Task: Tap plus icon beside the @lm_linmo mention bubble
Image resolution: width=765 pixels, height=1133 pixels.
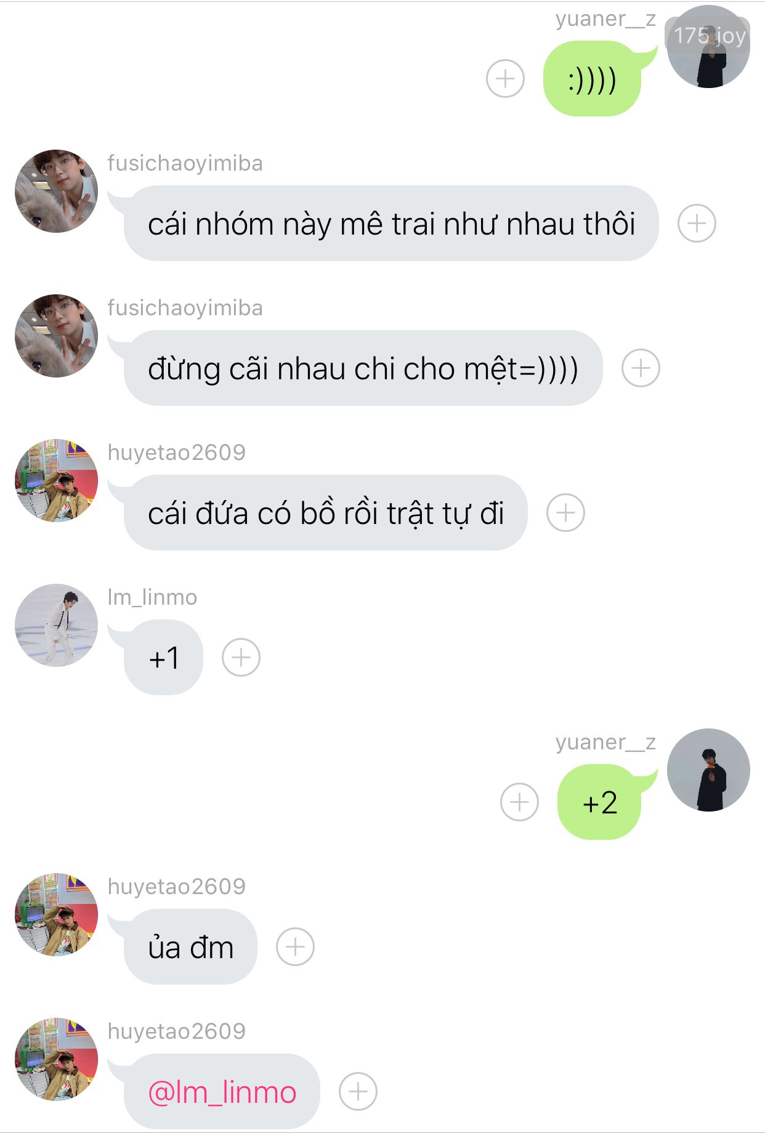Action: [358, 1091]
